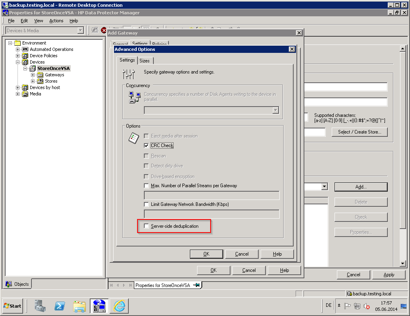Click the Action Center flag tray icon
The height and width of the screenshot is (316, 410).
[348, 306]
